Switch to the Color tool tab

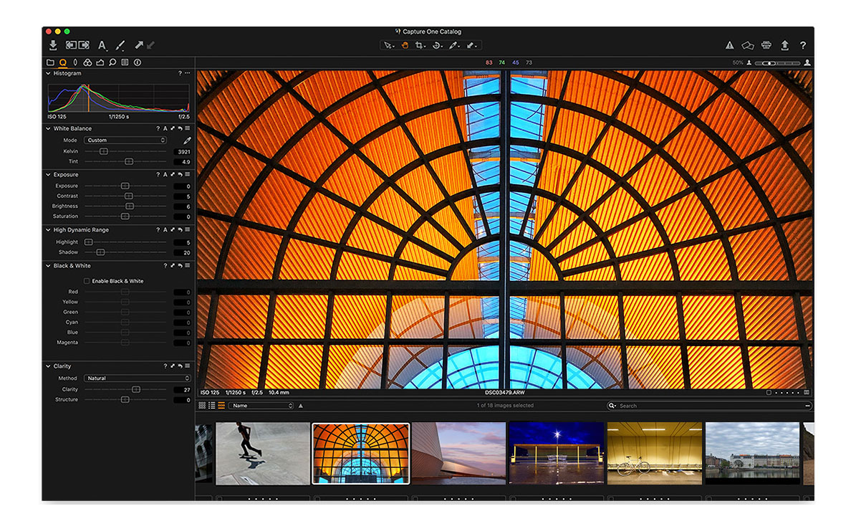87,63
